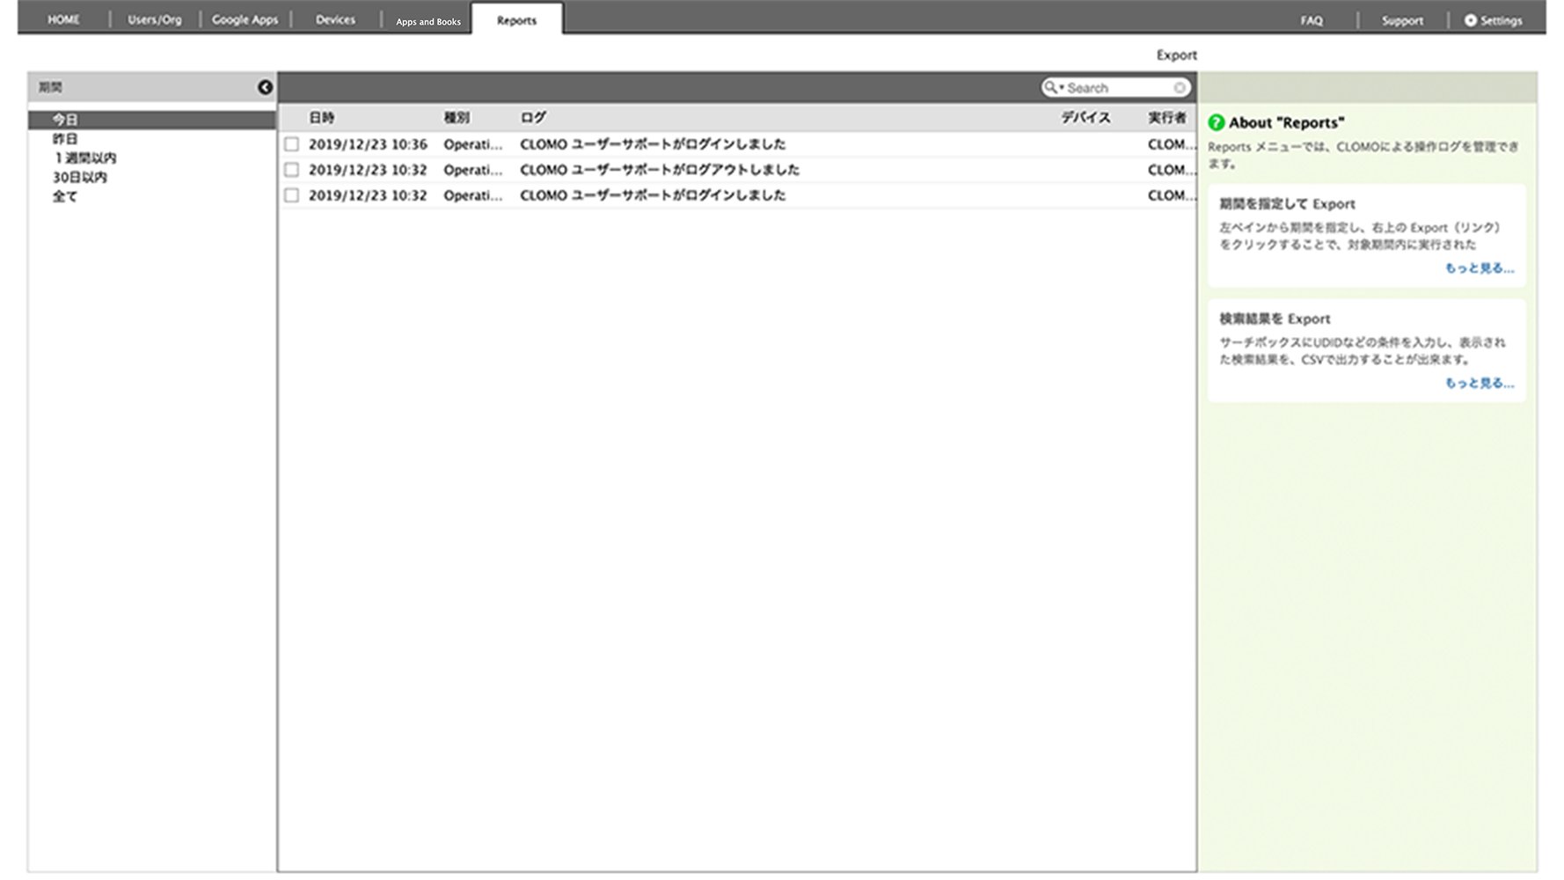1564x880 pixels.
Task: Open 'もっと見る...' under 検索結果を Export
Action: pyautogui.click(x=1480, y=383)
